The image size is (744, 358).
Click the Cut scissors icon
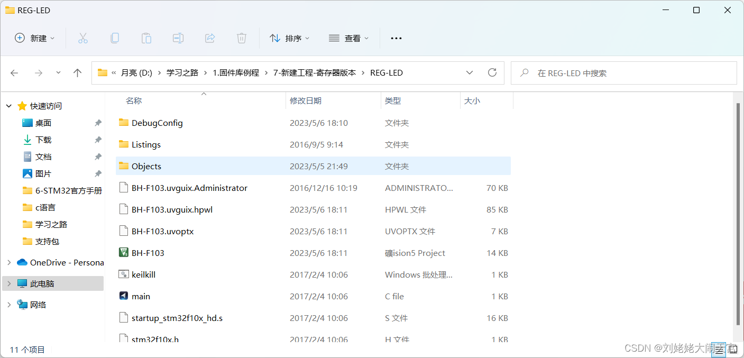tap(83, 38)
